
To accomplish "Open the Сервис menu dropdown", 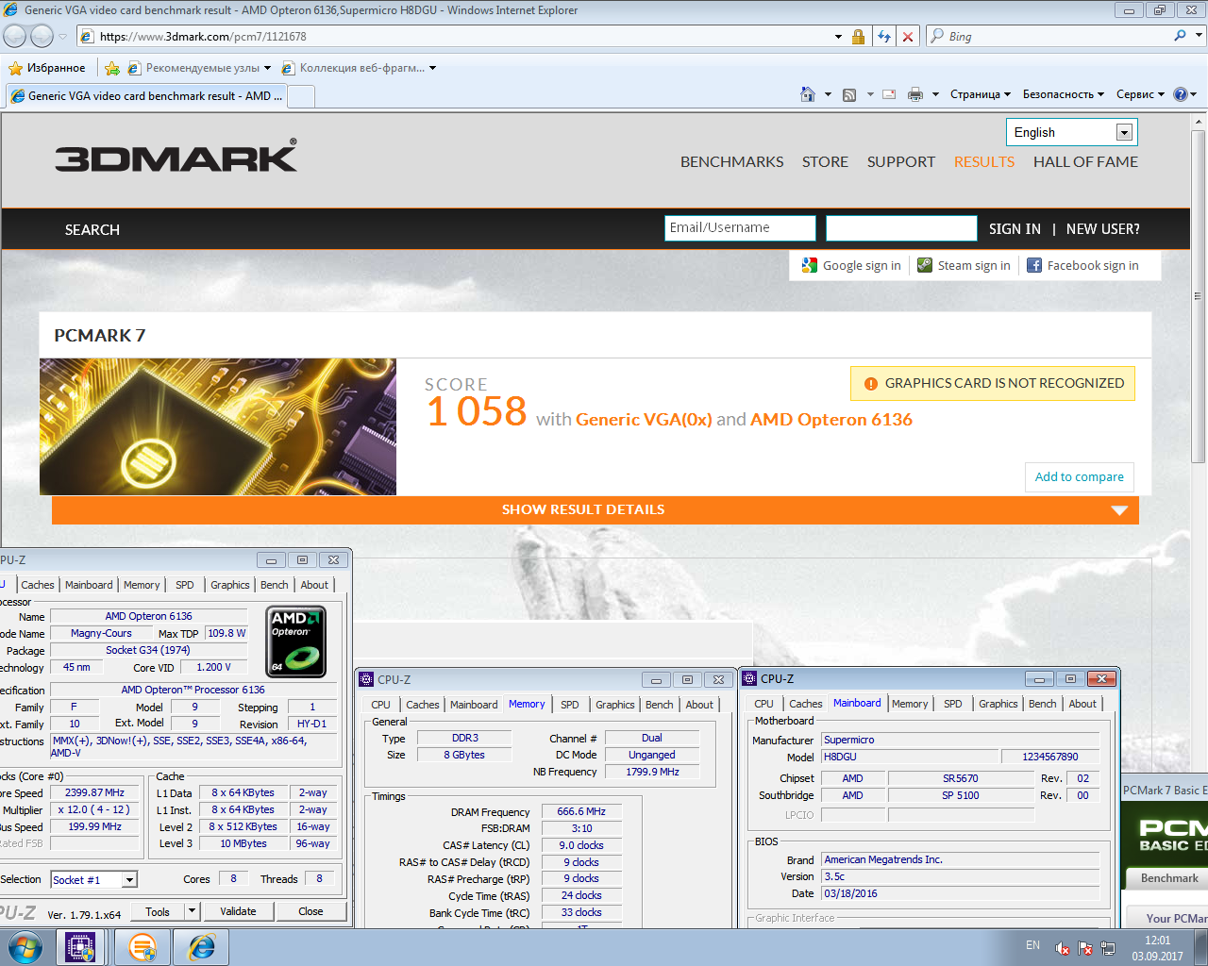I will (x=1140, y=94).
